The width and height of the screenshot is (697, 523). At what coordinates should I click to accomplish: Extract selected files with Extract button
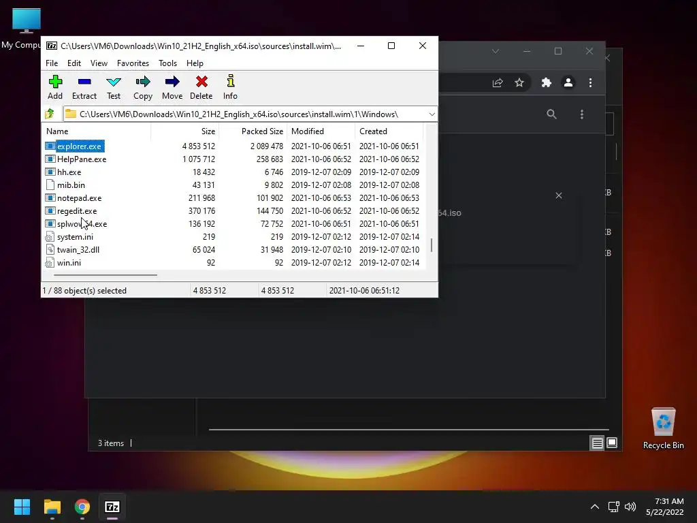[x=84, y=87]
